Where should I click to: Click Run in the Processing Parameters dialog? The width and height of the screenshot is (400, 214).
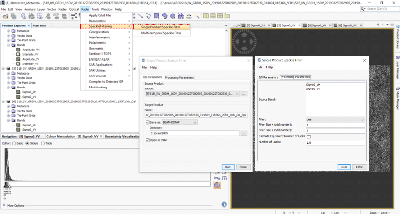coord(343,167)
